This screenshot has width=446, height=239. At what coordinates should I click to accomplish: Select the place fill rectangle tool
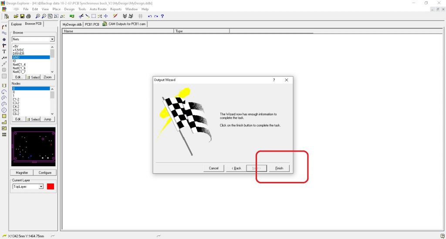point(4,116)
